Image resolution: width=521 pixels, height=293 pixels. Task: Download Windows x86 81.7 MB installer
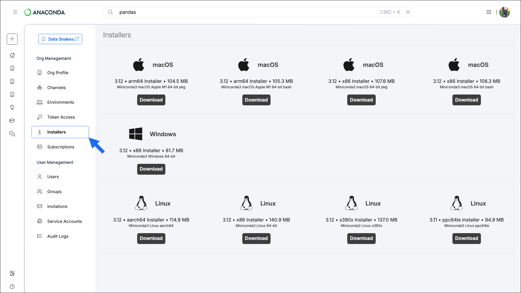pos(151,169)
